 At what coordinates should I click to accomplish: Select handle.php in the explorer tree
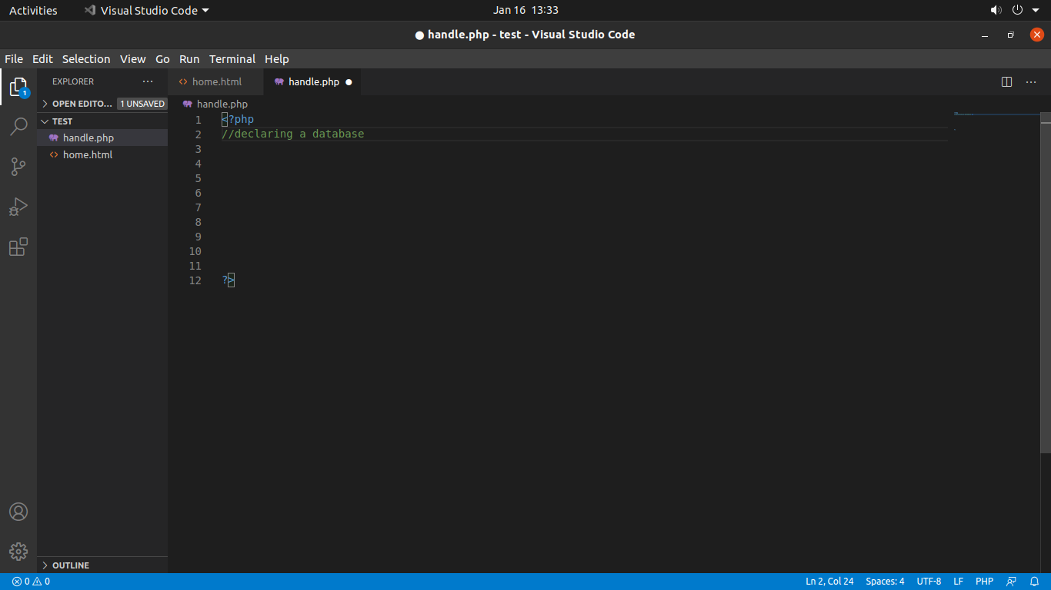(102, 138)
